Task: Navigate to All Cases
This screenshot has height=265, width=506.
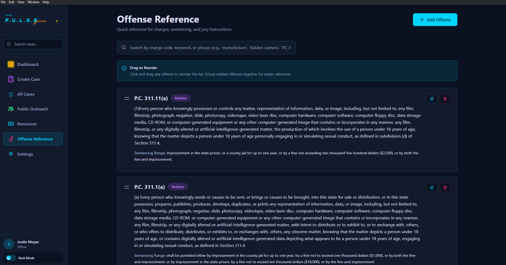Action: (x=26, y=94)
